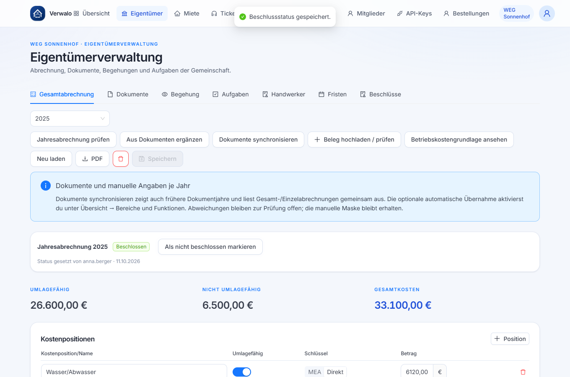Click the Speichern button
The width and height of the screenshot is (570, 377).
click(158, 159)
